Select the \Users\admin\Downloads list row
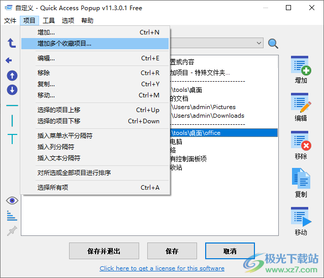324x278 pixels. coord(224,116)
